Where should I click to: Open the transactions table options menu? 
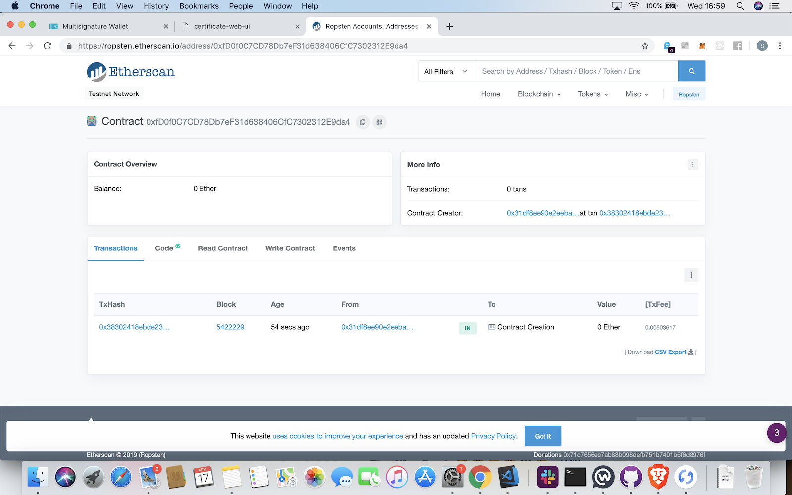point(691,275)
